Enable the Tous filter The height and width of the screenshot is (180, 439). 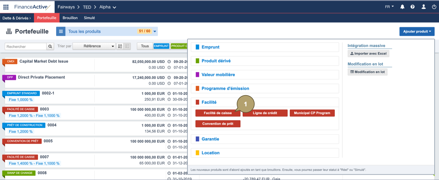click(145, 46)
